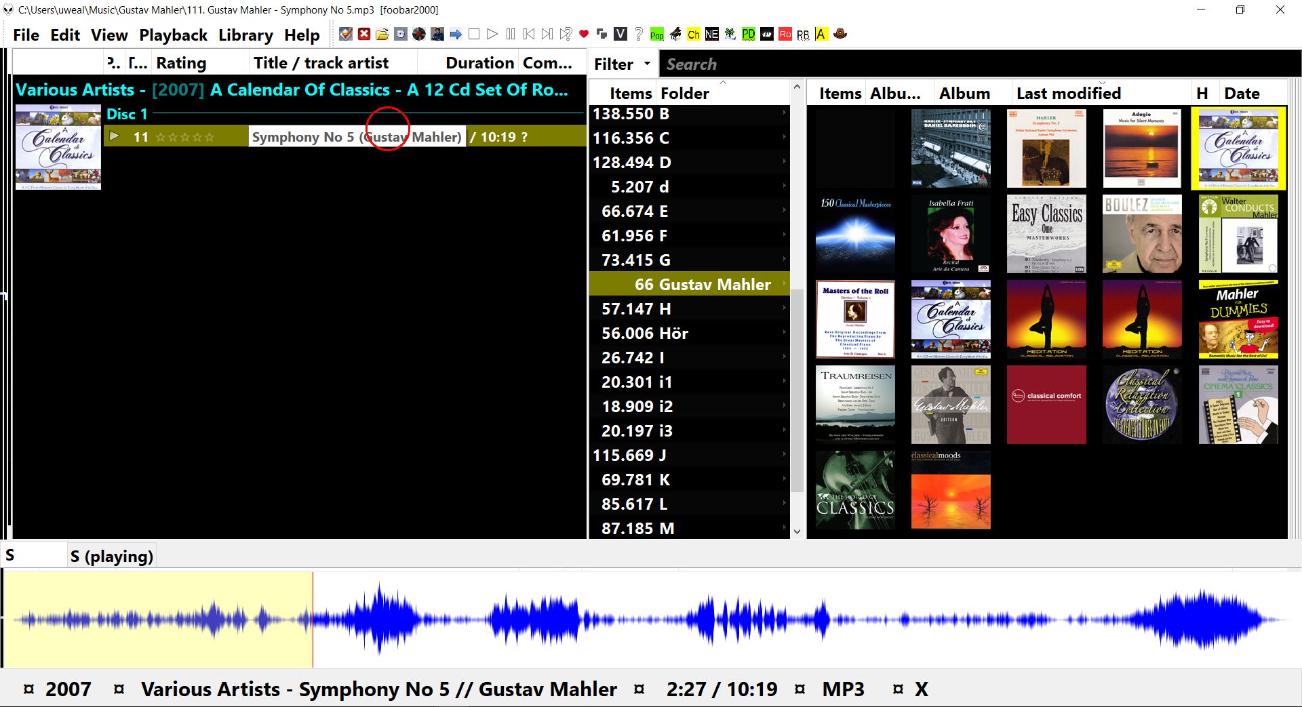Click the vinyl record toolbar icon
The height and width of the screenshot is (707, 1302).
419,34
